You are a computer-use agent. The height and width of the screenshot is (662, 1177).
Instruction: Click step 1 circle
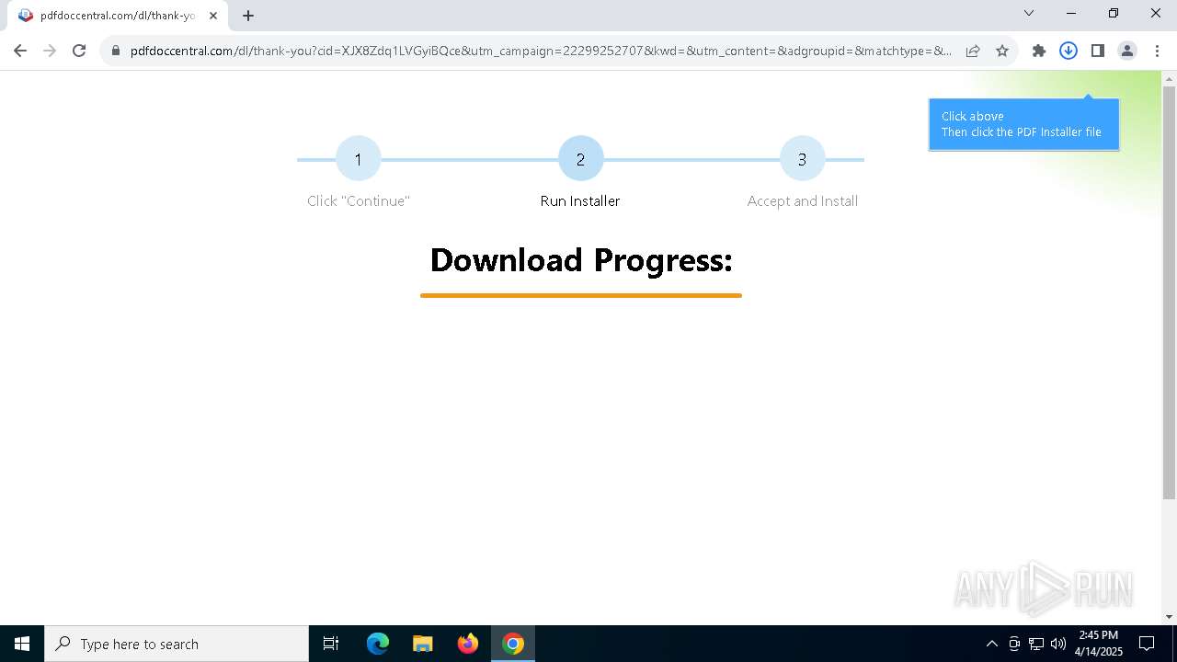pos(358,159)
